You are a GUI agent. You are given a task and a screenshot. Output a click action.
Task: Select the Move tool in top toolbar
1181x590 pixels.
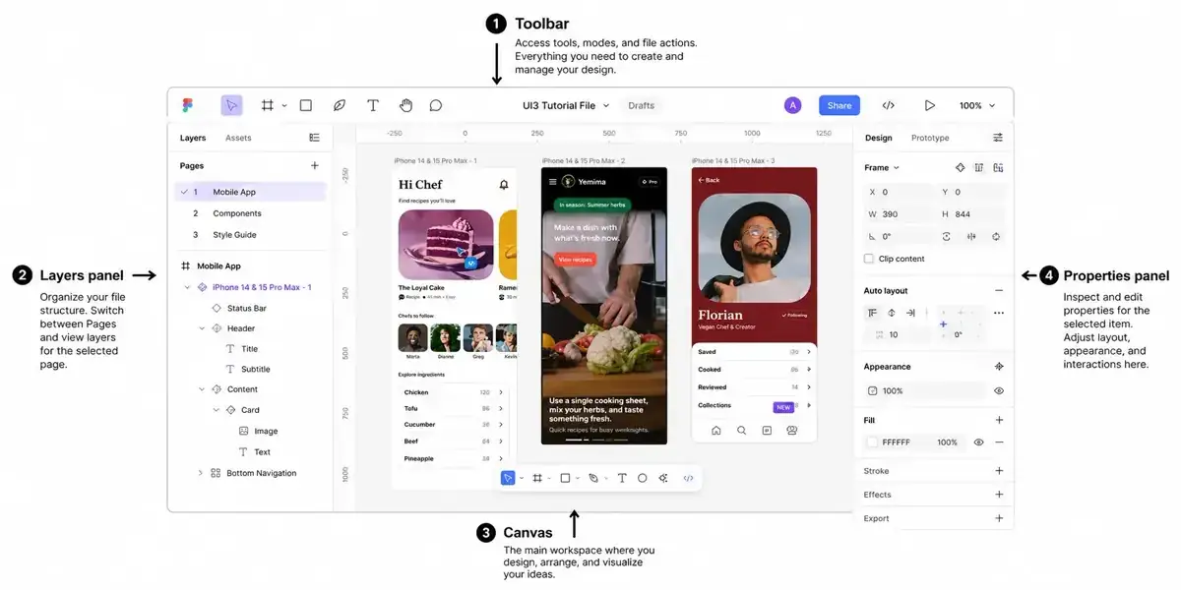click(231, 105)
